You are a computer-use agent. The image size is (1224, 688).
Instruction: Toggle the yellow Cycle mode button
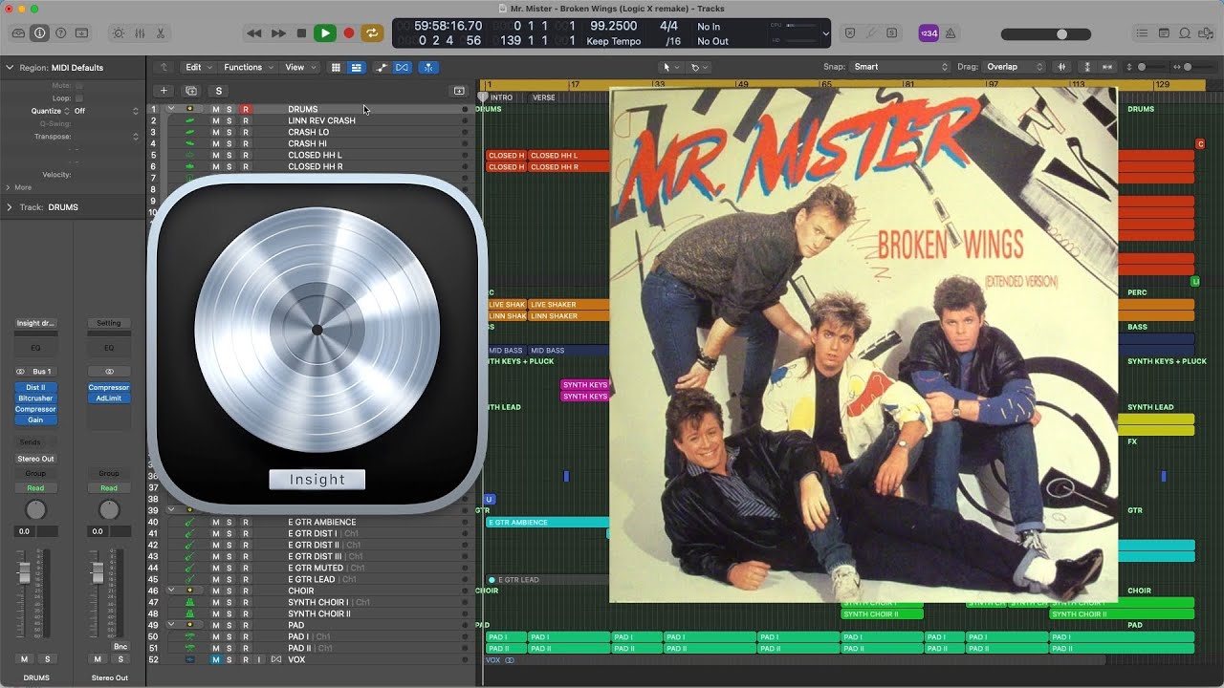[372, 32]
